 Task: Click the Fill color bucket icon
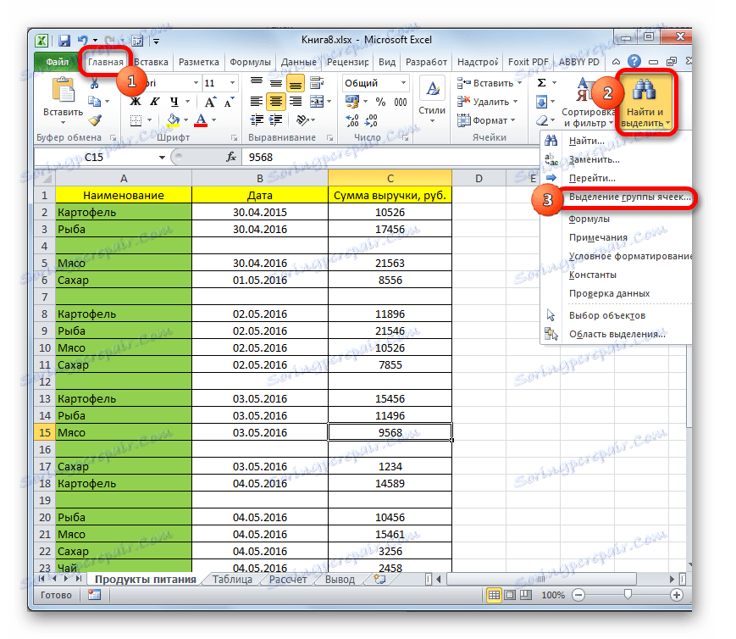click(x=174, y=120)
